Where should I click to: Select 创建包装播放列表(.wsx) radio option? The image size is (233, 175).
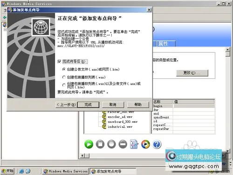[x=64, y=77]
